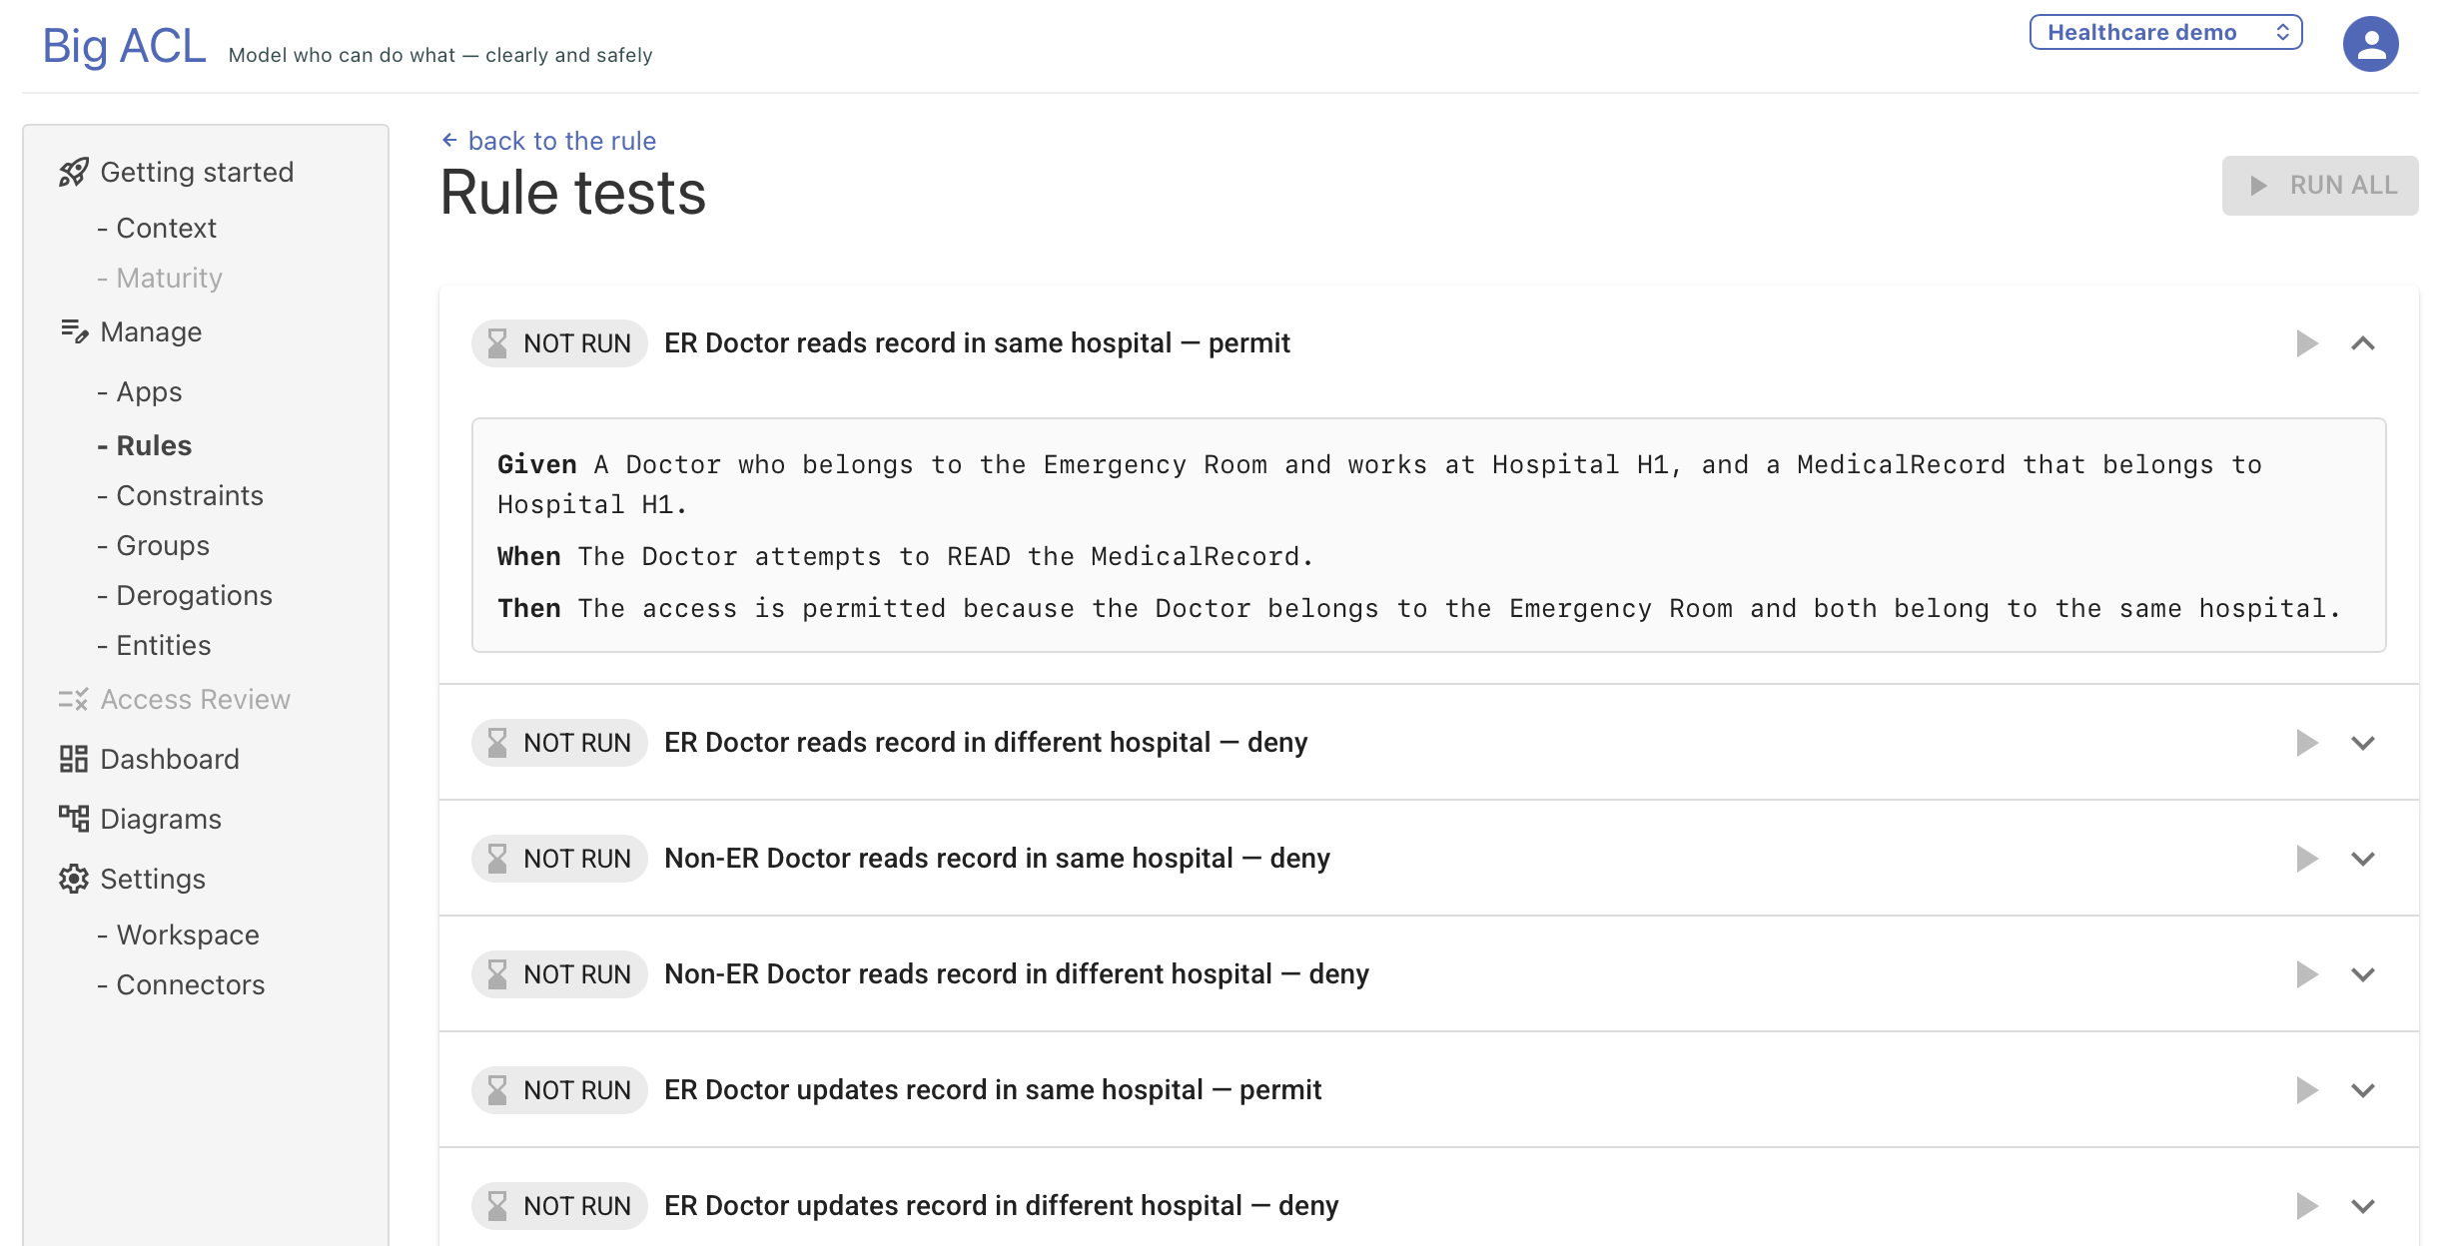Run the 'ER Doctor reads record in same hospital' test
This screenshot has height=1246, width=2453.
click(2306, 343)
